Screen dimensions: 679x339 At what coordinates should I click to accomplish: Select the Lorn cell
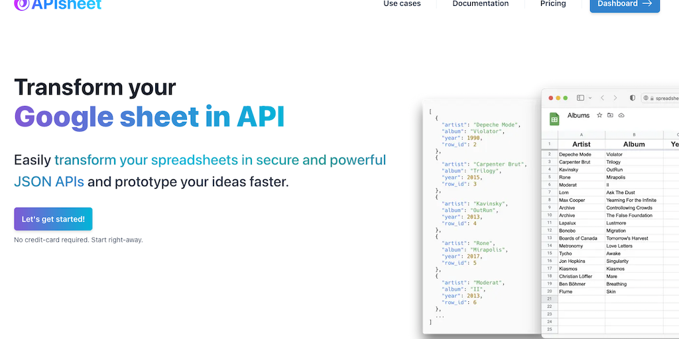click(x=582, y=193)
